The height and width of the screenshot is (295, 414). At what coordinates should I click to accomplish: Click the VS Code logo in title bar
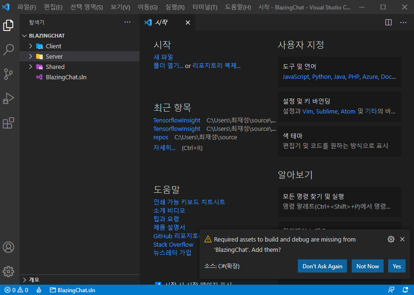tap(6, 7)
